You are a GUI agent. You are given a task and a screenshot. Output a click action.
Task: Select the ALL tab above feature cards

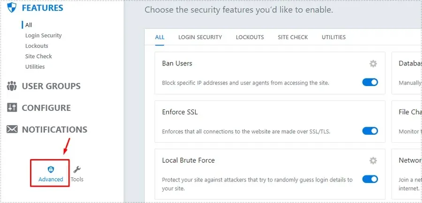159,37
